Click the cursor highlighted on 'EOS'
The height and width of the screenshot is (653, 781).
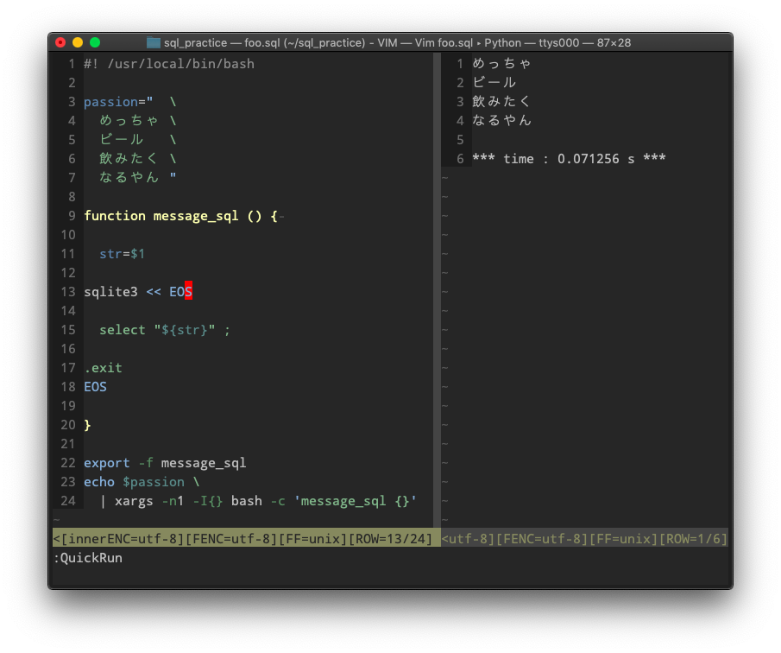pos(188,291)
